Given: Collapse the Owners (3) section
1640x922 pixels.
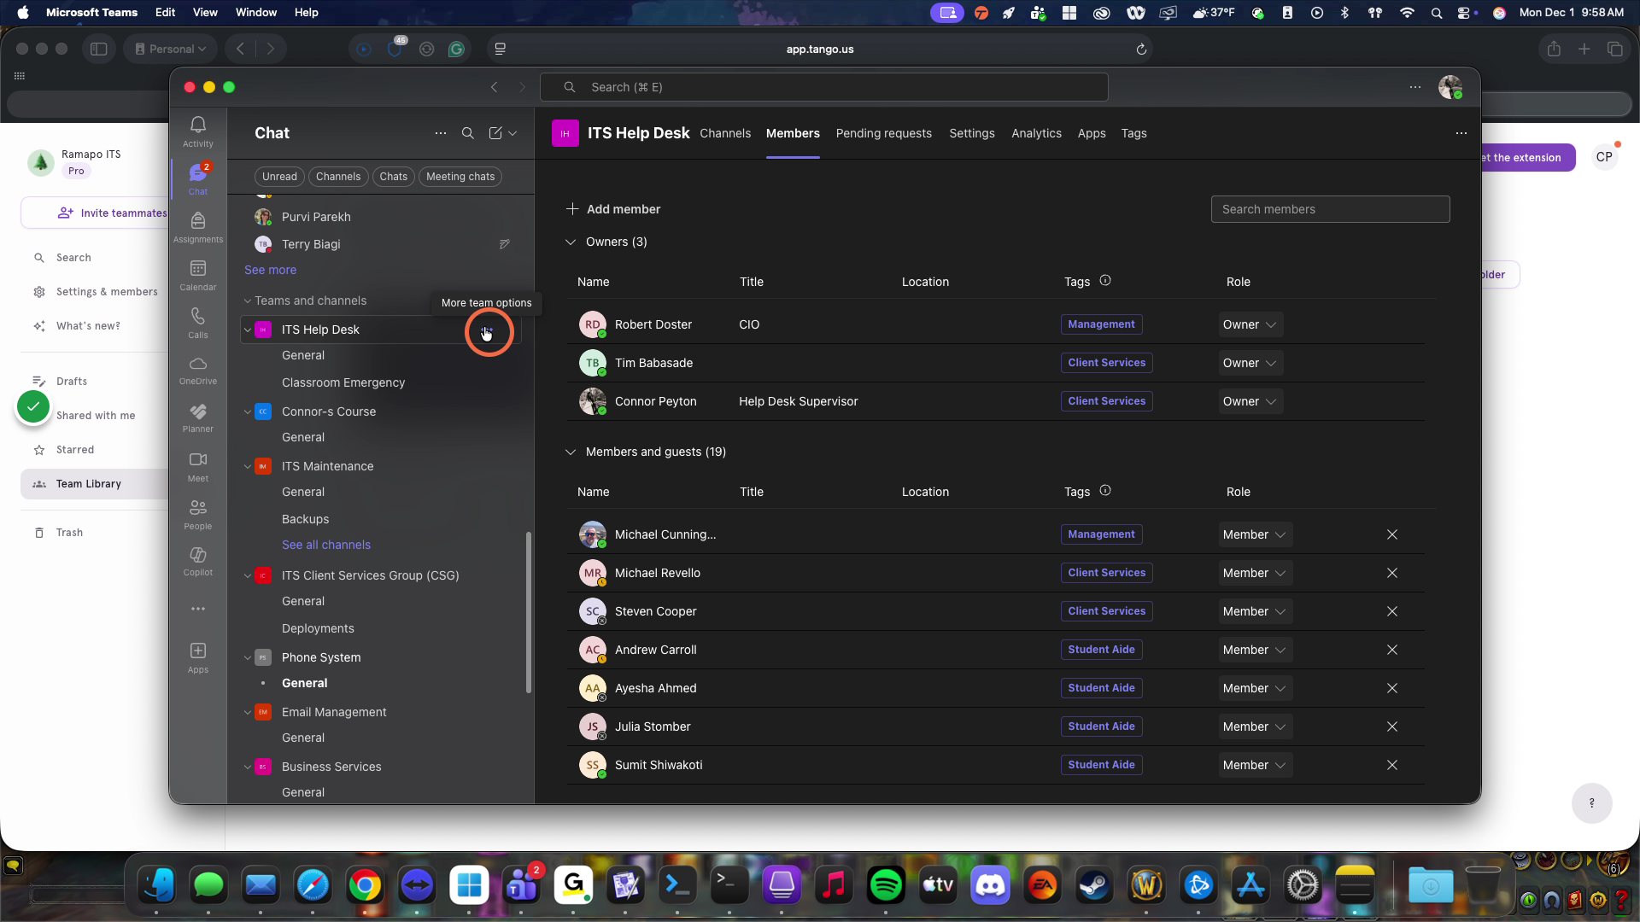Looking at the screenshot, I should pos(571,242).
